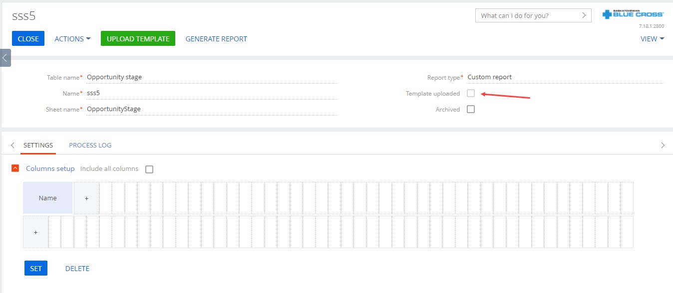Open the Report type dropdown field
673x293 pixels.
(565, 77)
